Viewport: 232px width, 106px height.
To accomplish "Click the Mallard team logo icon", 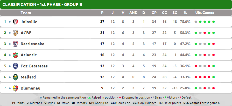I will click(15, 77).
